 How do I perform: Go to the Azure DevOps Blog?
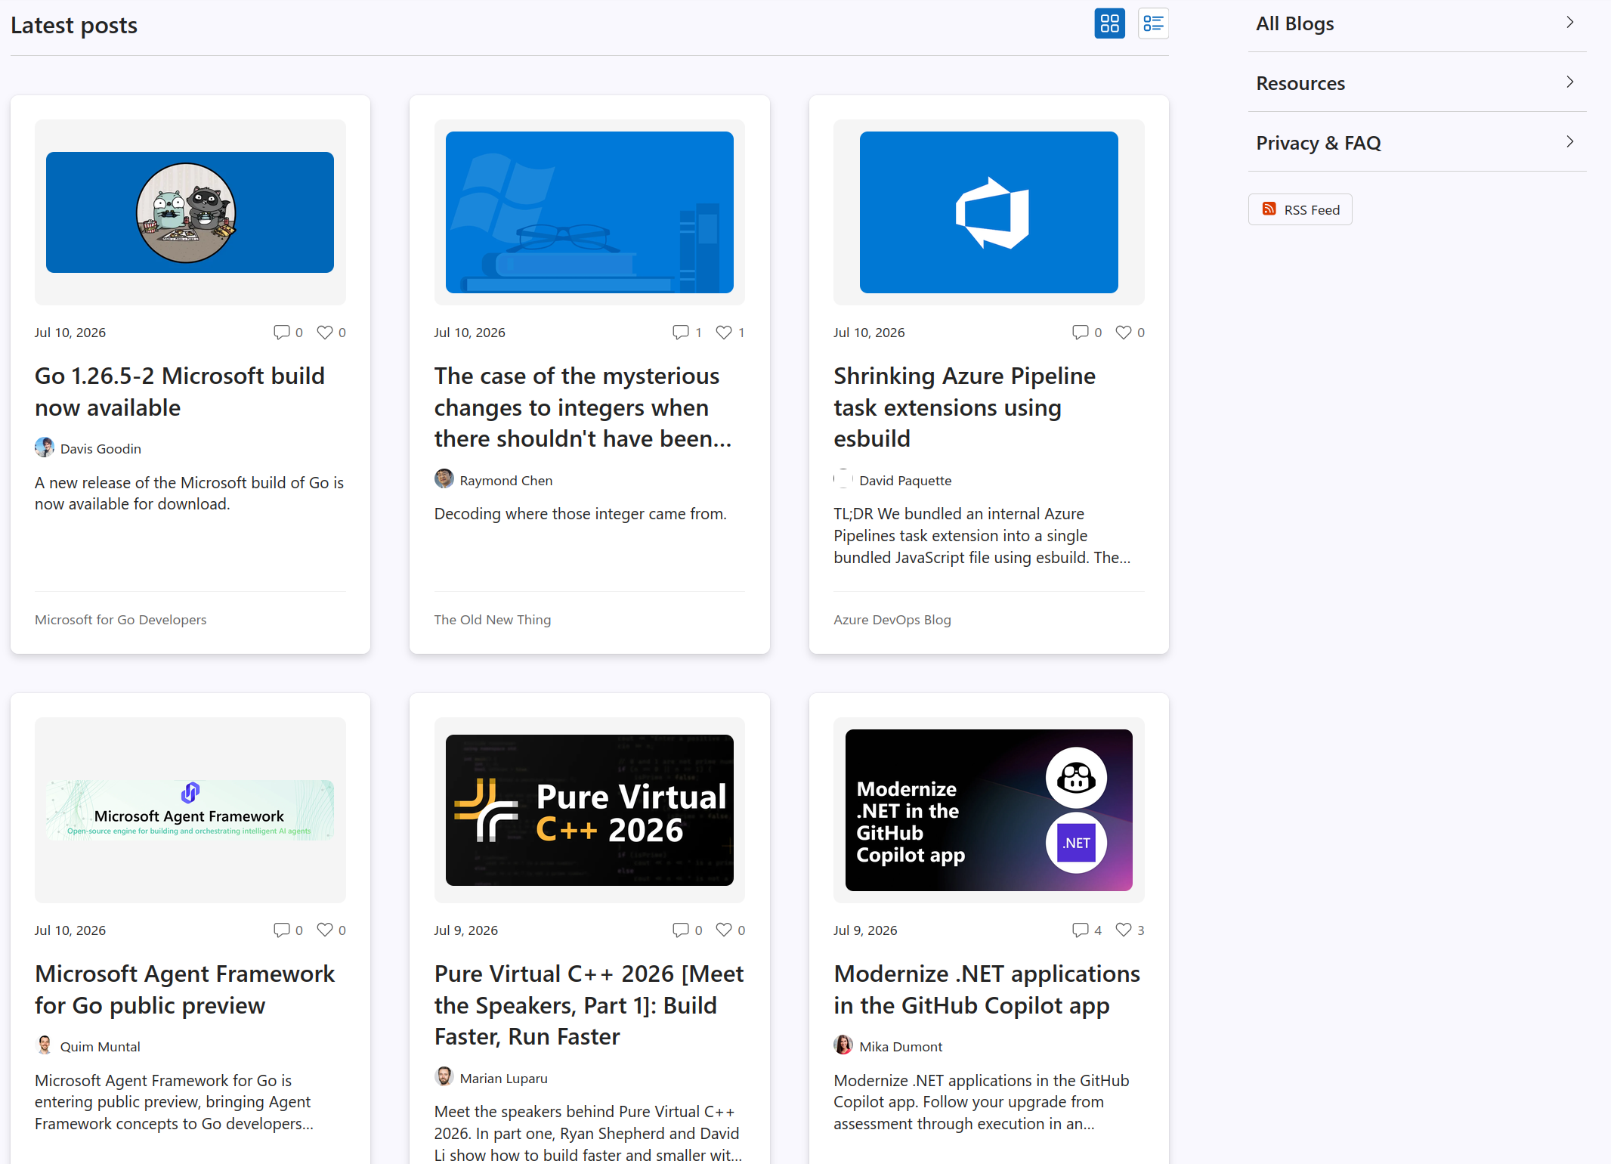(x=892, y=619)
